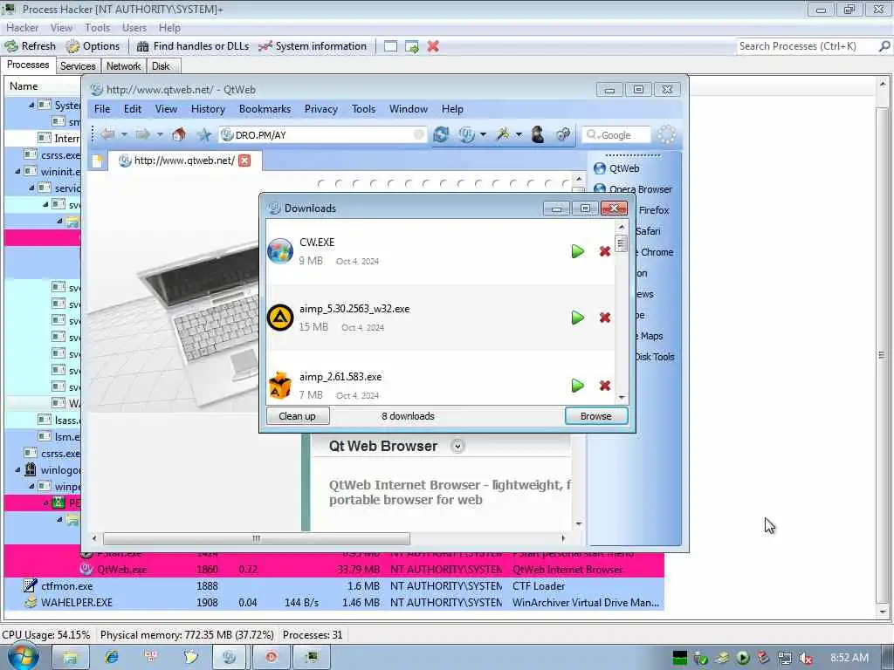Viewport: 894px width, 670px height.
Task: Collapse the wininit.exe tree node
Action: pyautogui.click(x=17, y=171)
